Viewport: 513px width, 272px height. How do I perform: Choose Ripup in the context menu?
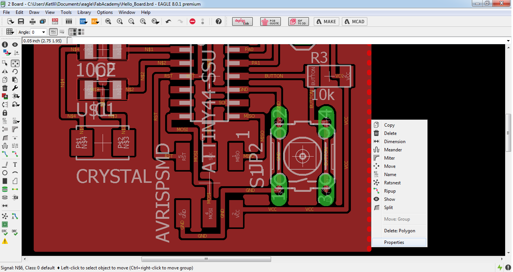399,191
